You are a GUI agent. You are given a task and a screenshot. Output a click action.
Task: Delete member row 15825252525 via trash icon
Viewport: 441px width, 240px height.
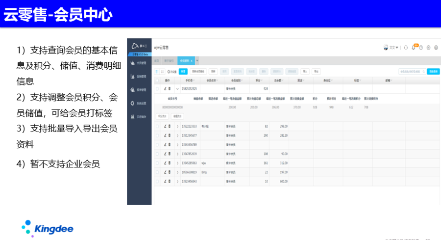coord(170,89)
